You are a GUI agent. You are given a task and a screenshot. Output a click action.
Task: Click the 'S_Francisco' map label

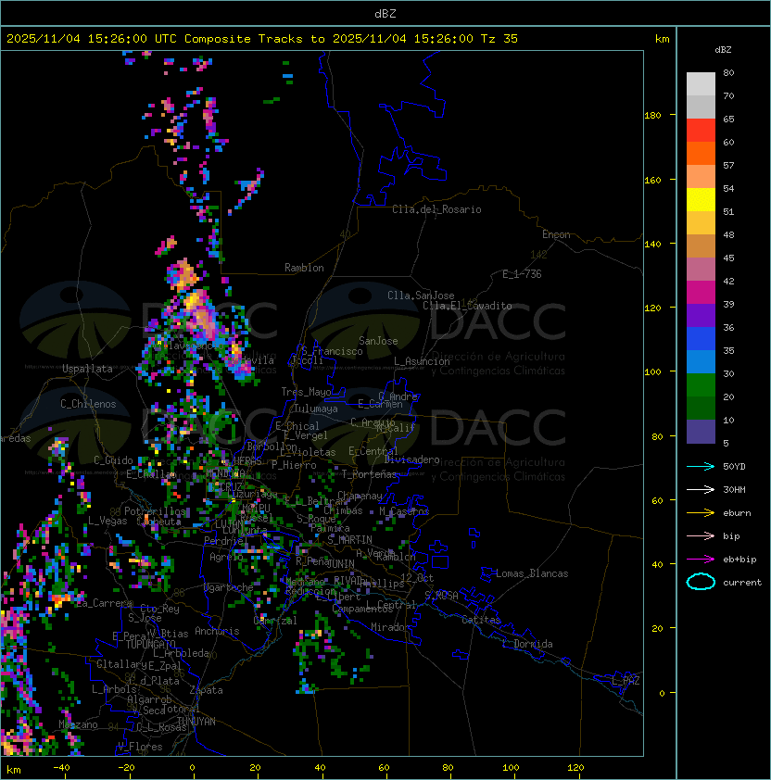click(x=332, y=351)
